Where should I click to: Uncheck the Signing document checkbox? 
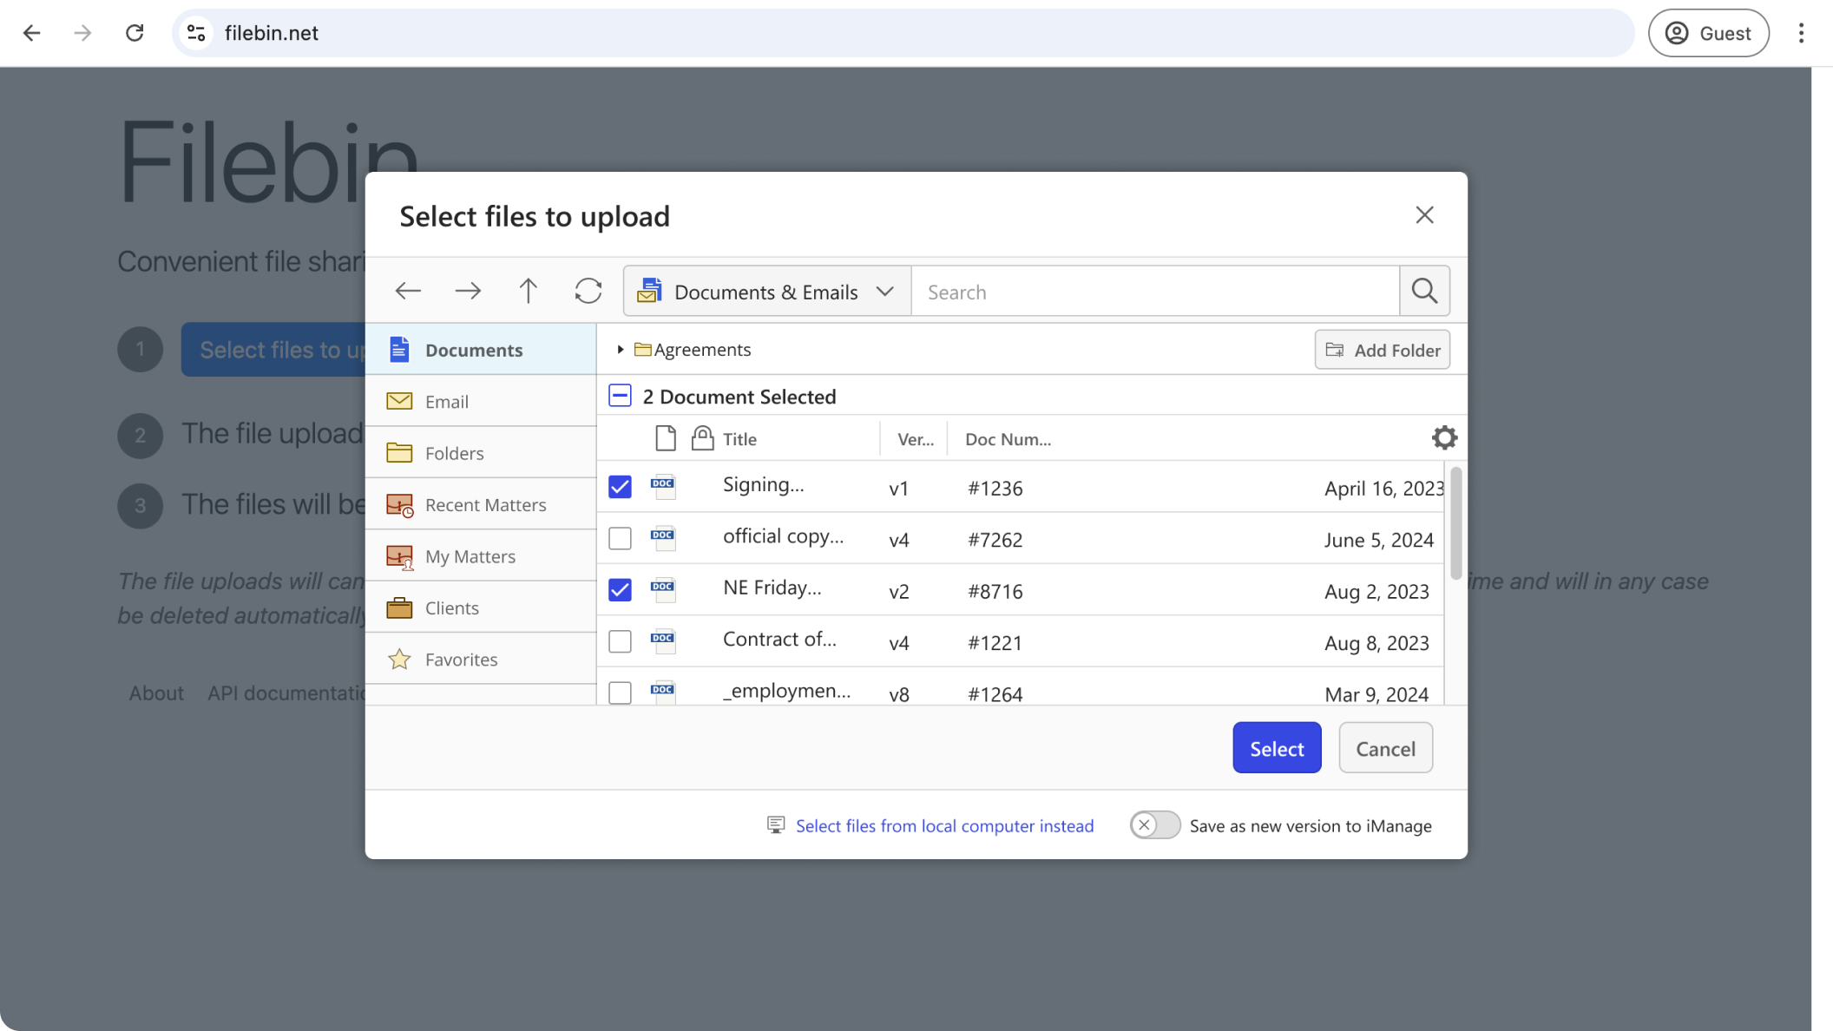(620, 487)
